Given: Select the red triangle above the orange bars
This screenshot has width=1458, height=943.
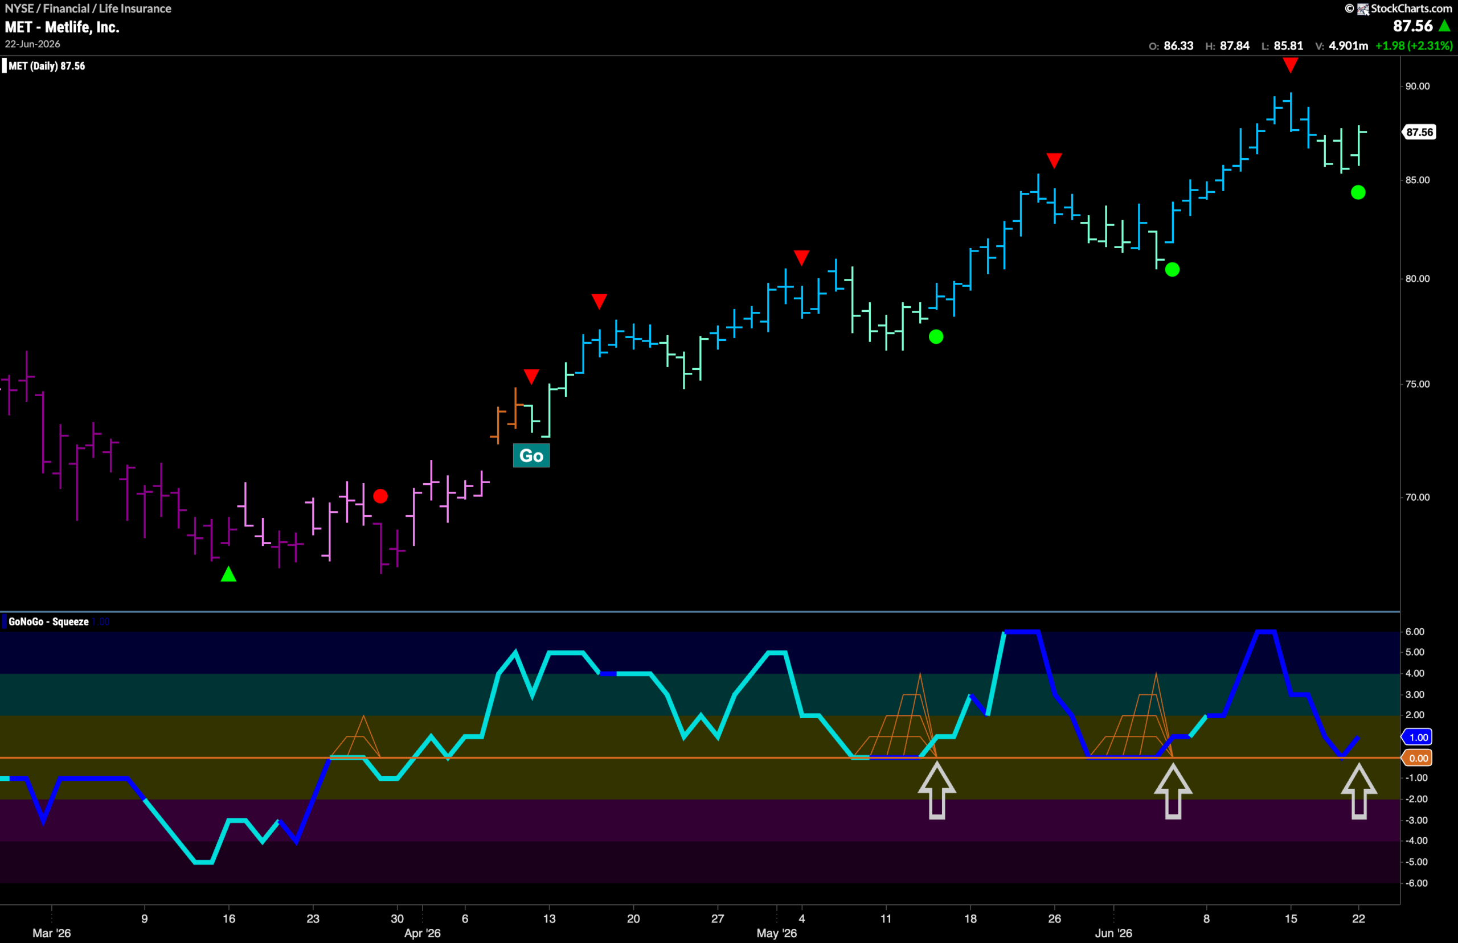Looking at the screenshot, I should pyautogui.click(x=531, y=377).
